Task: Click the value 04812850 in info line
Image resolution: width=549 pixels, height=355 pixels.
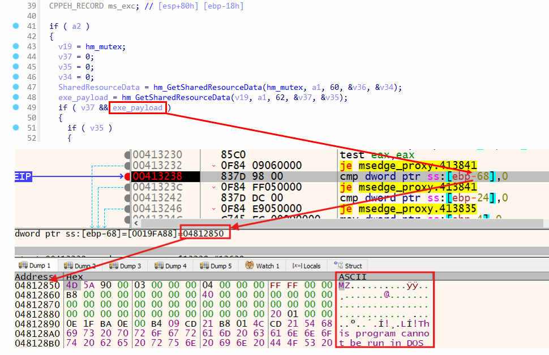Action: click(x=203, y=233)
